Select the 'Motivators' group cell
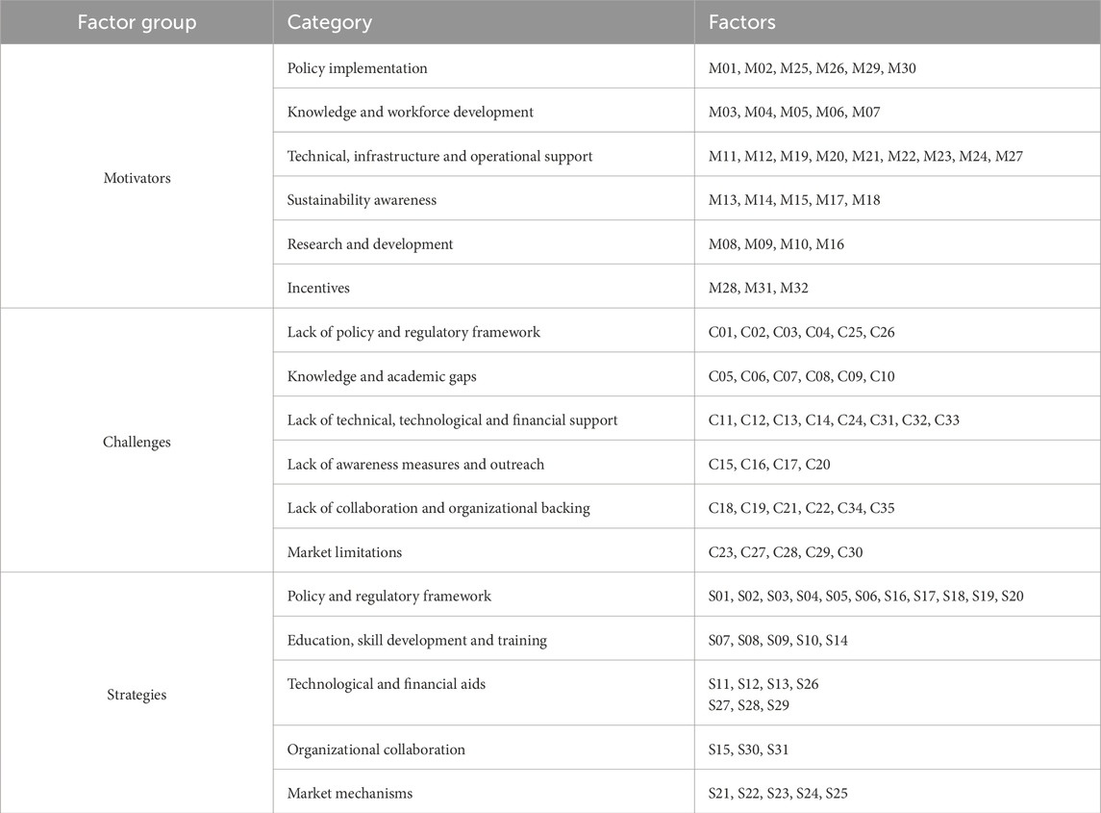The height and width of the screenshot is (813, 1101). coord(137,178)
